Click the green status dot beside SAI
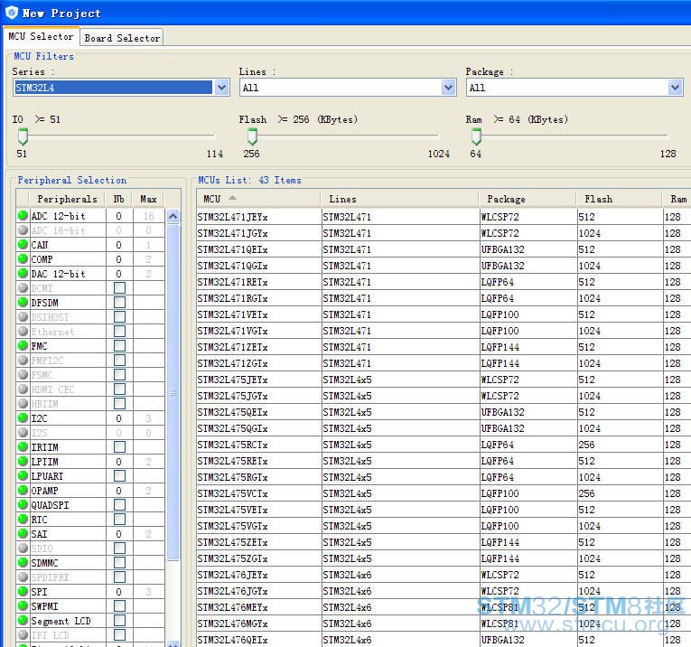The width and height of the screenshot is (691, 647). click(23, 534)
